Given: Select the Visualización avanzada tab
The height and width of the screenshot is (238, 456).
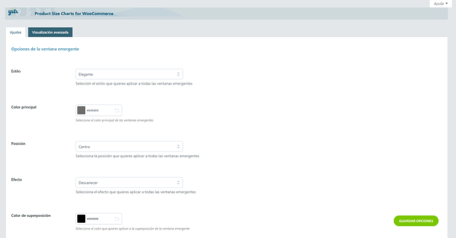Looking at the screenshot, I should point(50,32).
